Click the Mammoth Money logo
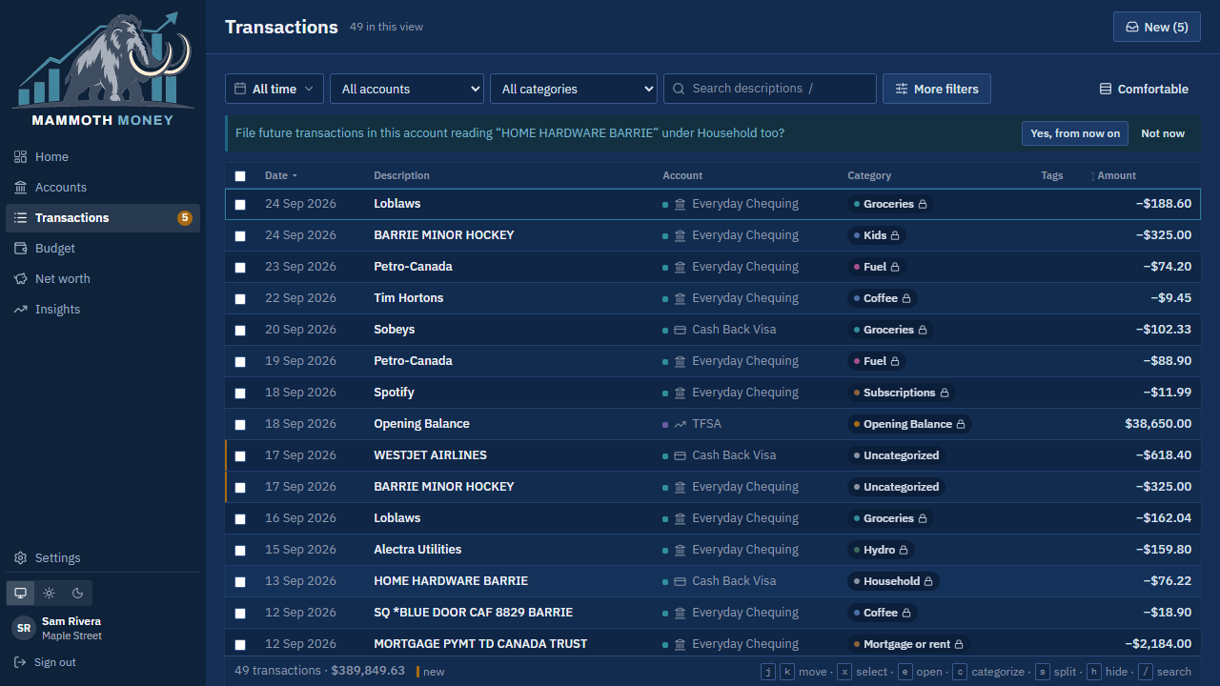 [x=103, y=69]
